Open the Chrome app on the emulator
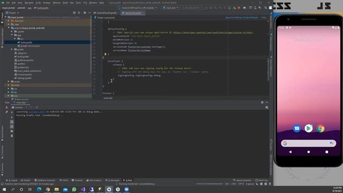Image resolution: width=343 pixels, height=193 pixels. pyautogui.click(x=320, y=129)
